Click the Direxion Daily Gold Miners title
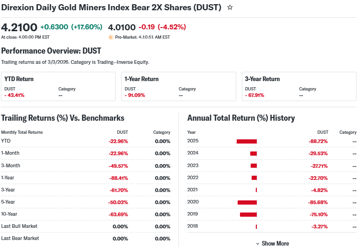363x247 pixels. pyautogui.click(x=111, y=7)
